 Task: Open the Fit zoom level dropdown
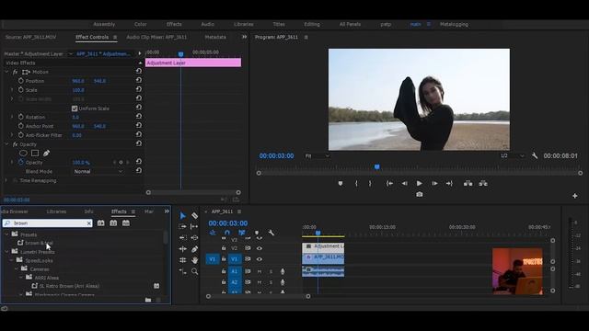coord(318,155)
